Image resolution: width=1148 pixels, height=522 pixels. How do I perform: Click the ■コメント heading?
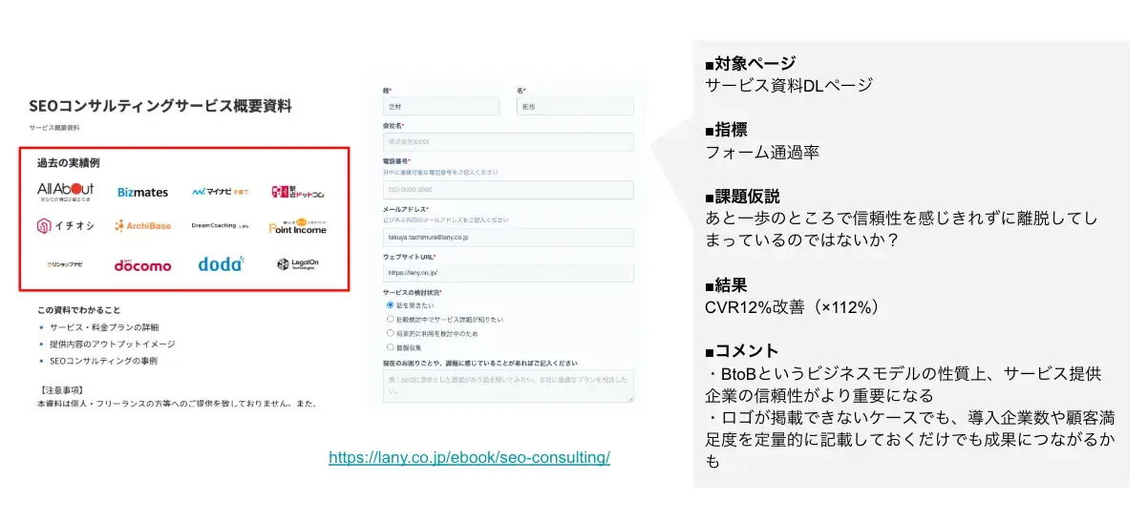click(742, 350)
